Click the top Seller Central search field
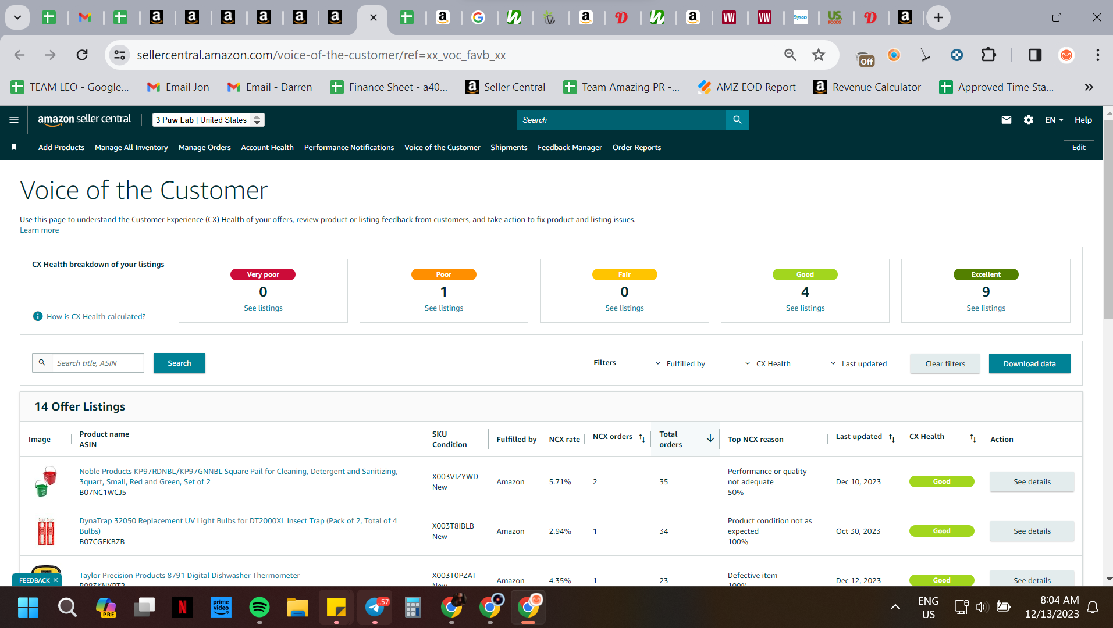Viewport: 1113px width, 628px height. [621, 120]
